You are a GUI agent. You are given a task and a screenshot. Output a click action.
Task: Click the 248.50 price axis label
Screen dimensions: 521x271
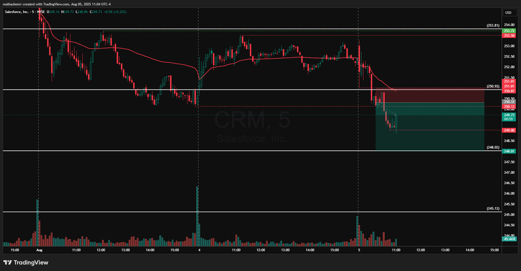[x=509, y=141]
